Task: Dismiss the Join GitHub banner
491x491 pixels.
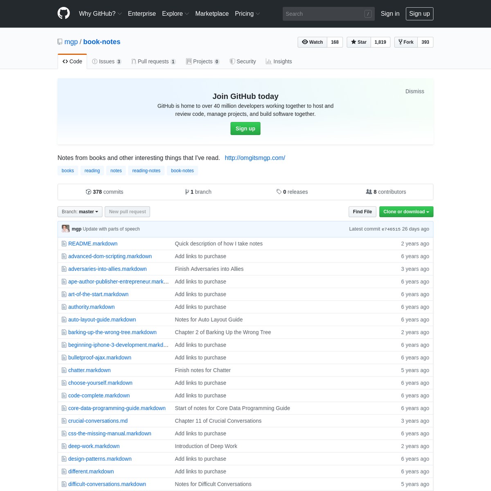Action: coord(414,91)
